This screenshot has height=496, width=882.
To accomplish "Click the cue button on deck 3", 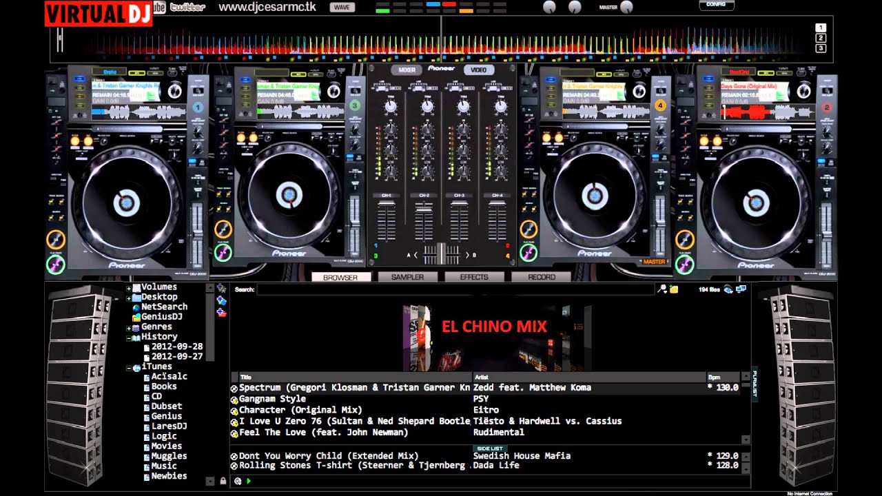I will coord(223,229).
